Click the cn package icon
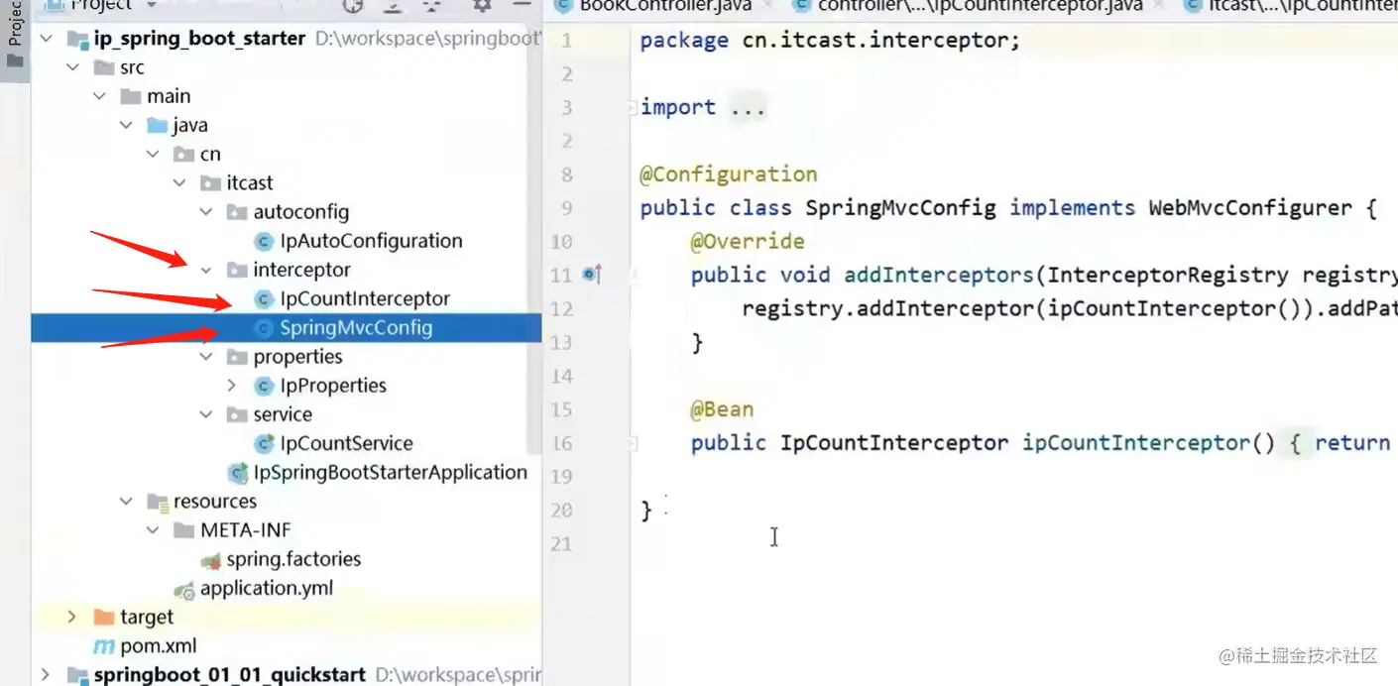1398x686 pixels. (x=184, y=154)
